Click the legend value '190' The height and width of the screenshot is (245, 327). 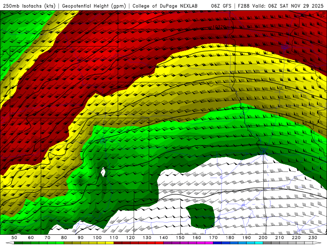[x=246, y=238]
